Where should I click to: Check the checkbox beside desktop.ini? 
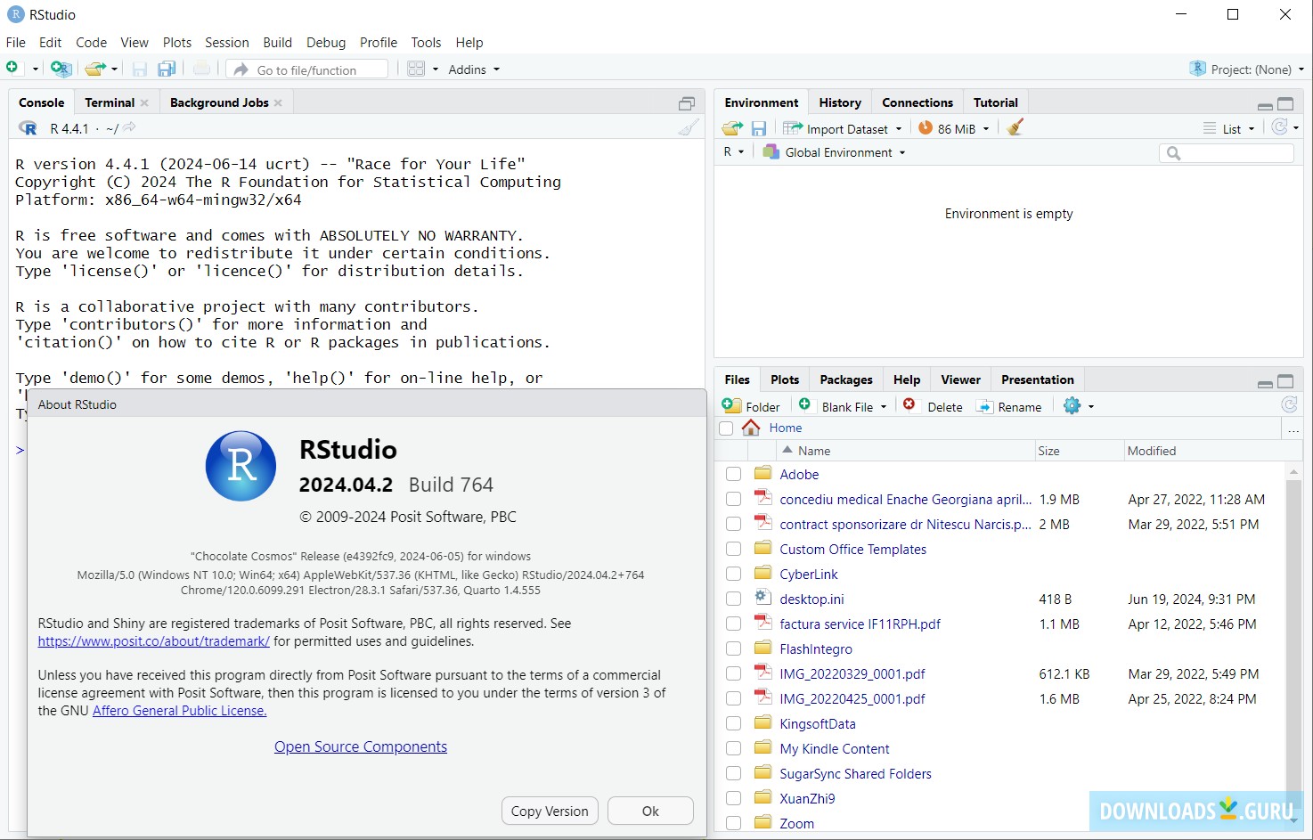732,599
